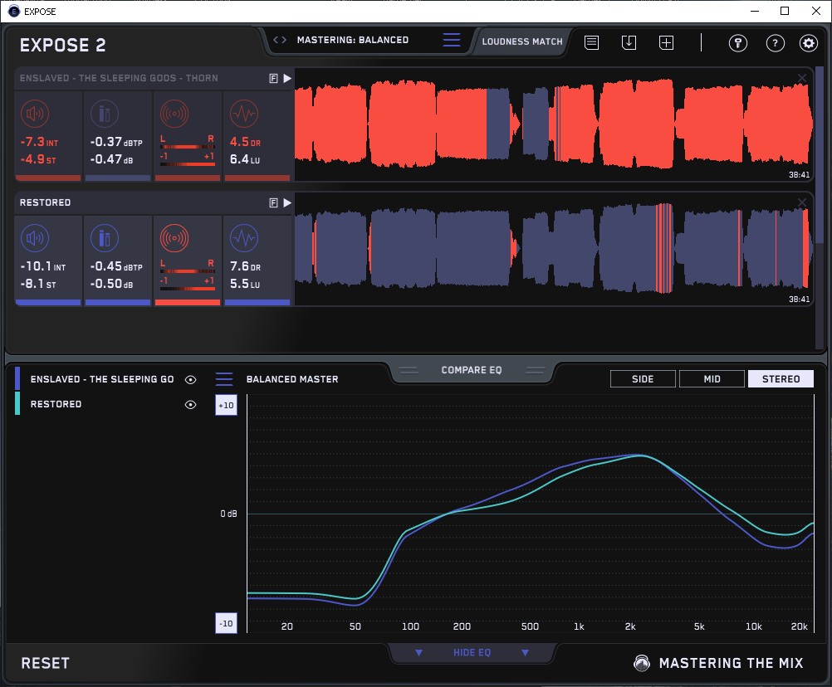
Task: Click the file icon on Restored track header
Action: pyautogui.click(x=274, y=202)
